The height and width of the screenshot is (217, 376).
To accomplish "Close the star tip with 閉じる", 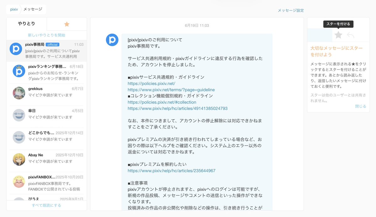I will [x=361, y=106].
